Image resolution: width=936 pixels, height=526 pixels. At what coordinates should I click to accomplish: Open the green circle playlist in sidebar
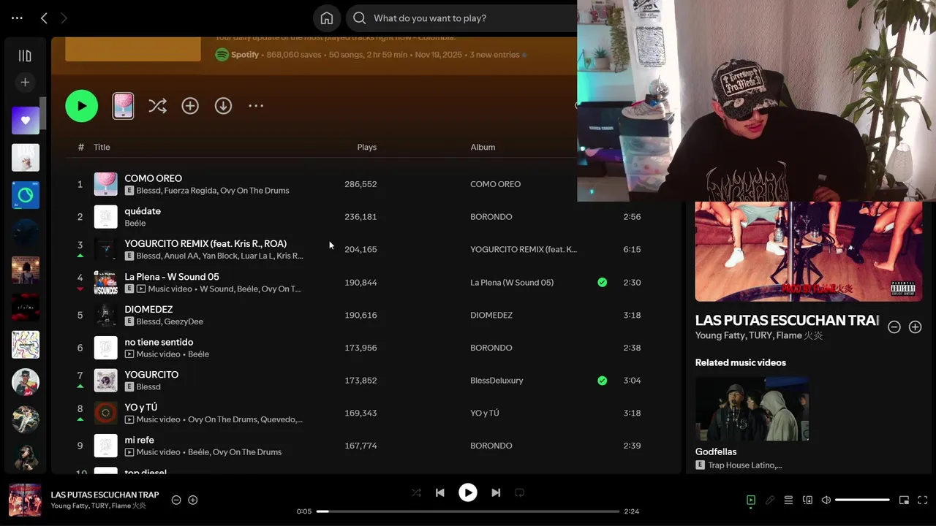click(x=26, y=195)
